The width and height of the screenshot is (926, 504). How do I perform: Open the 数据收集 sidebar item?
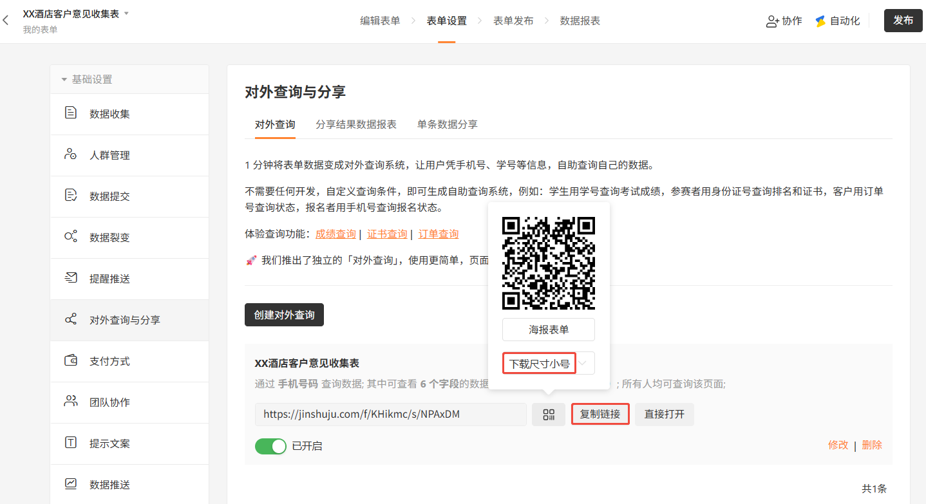click(x=109, y=114)
